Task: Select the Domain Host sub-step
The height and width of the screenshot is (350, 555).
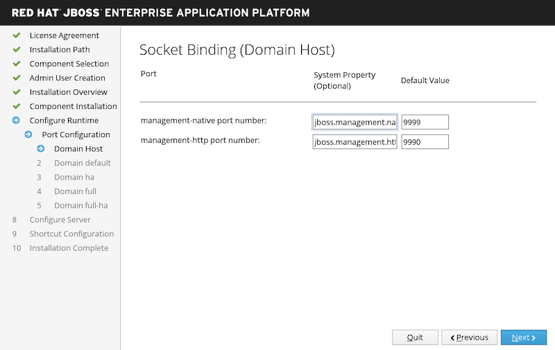Action: [78, 148]
